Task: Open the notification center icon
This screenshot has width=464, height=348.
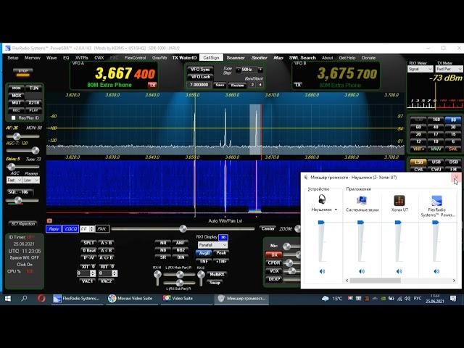Action: 453,298
